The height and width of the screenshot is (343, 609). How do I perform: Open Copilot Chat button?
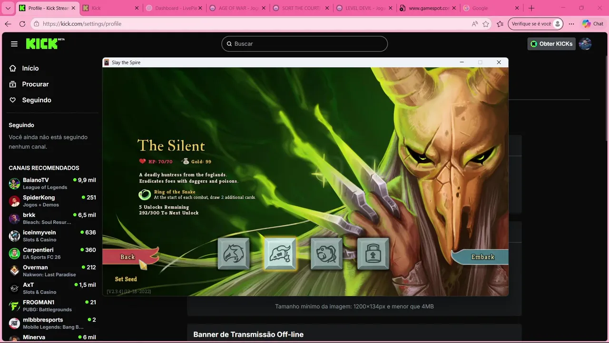(x=593, y=24)
